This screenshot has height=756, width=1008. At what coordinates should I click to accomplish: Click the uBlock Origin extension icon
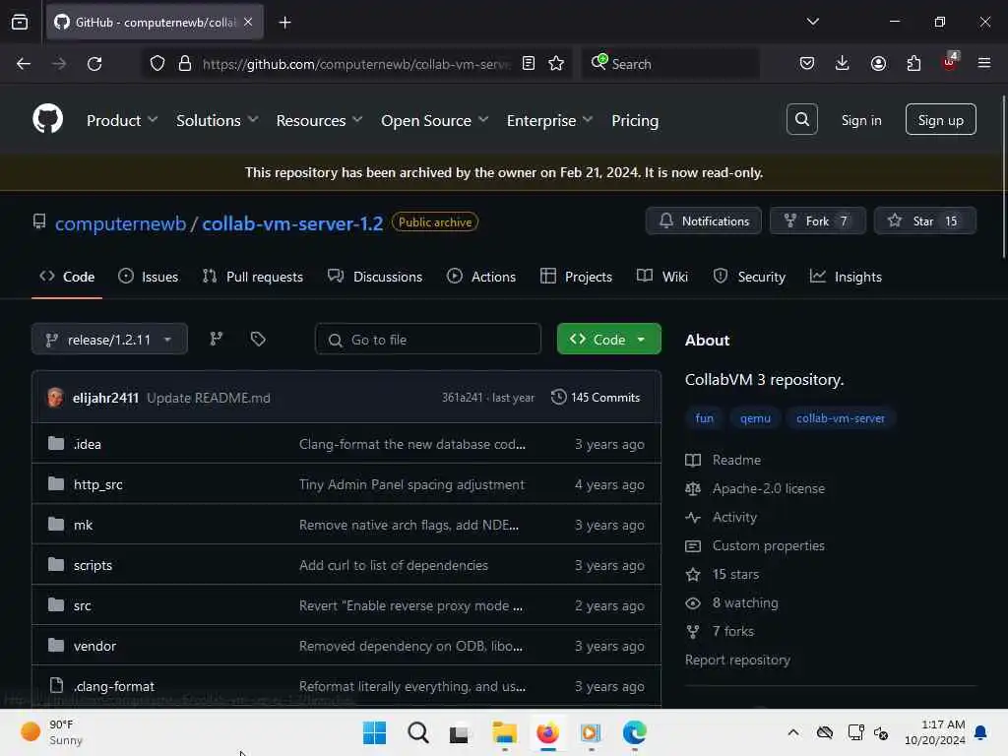coord(950,62)
